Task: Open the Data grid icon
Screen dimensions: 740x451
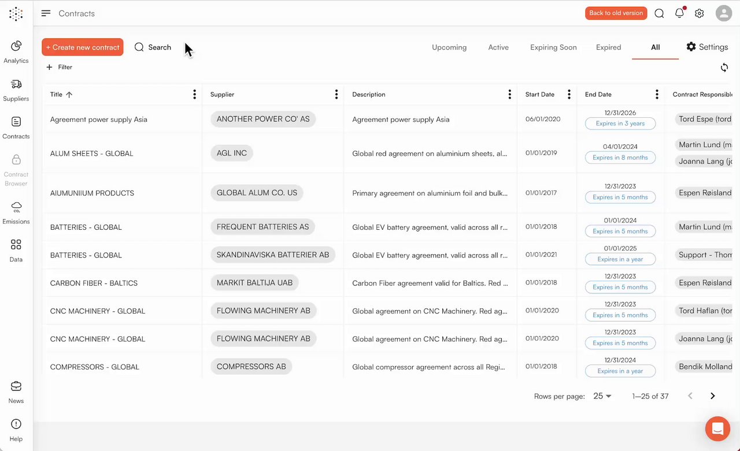Action: point(16,245)
